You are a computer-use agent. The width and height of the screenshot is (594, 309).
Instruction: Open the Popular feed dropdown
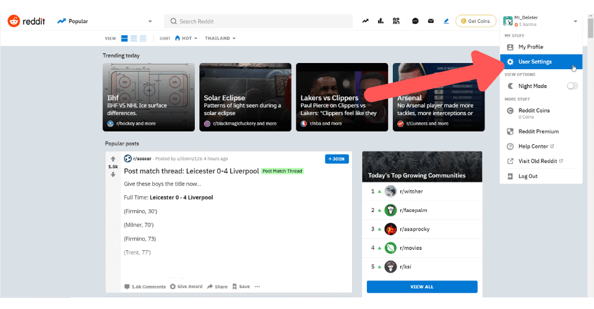(105, 21)
